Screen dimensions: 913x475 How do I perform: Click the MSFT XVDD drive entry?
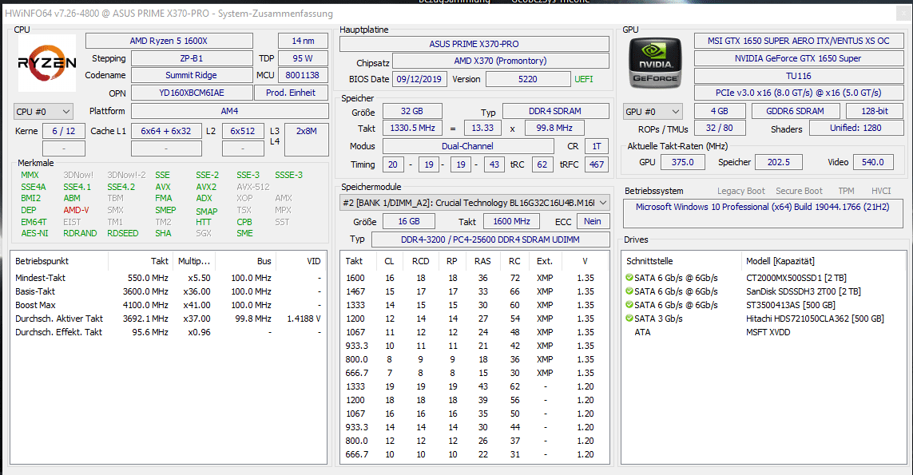tap(768, 332)
